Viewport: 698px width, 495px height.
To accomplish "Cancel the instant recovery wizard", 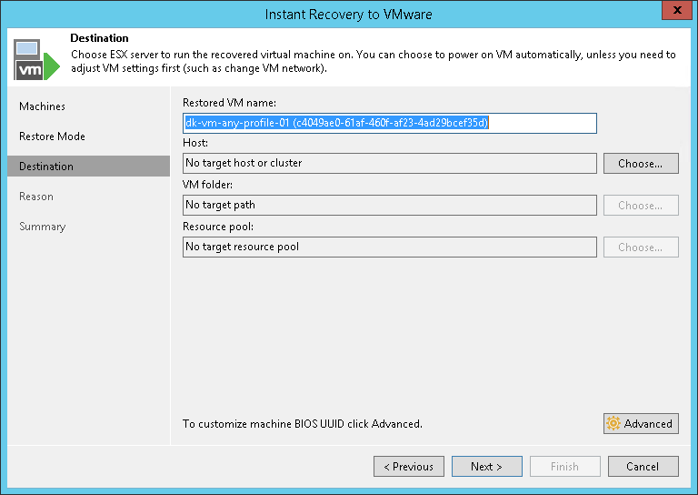I will 643,467.
